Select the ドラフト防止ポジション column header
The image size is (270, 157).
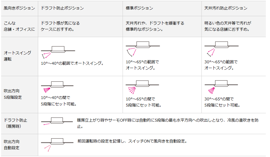pyautogui.click(x=62, y=8)
